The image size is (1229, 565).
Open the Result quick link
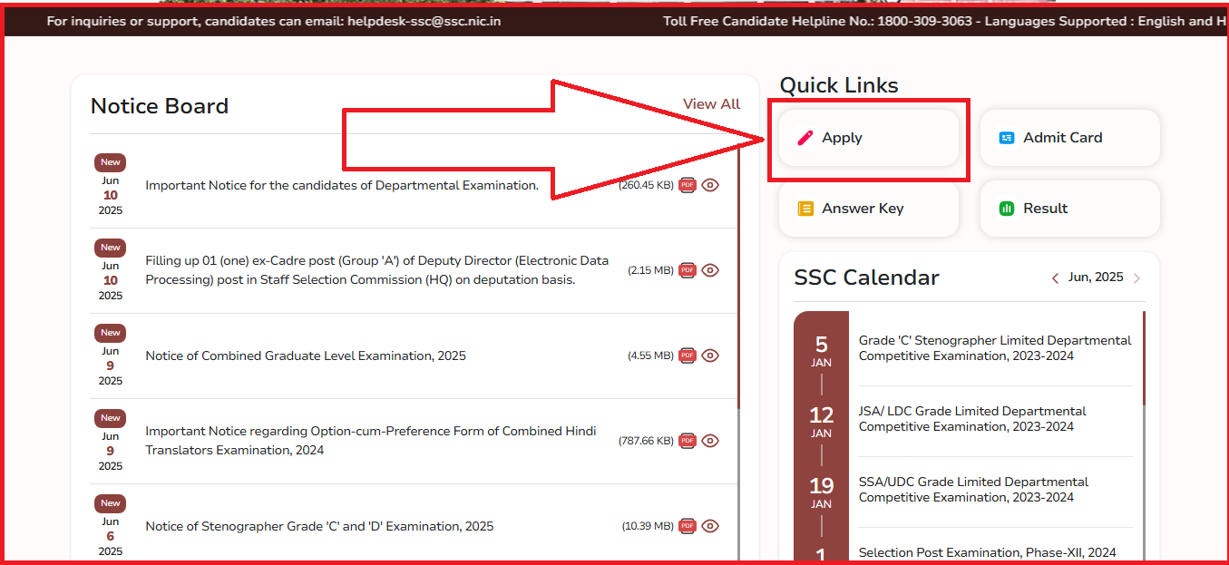(1070, 209)
